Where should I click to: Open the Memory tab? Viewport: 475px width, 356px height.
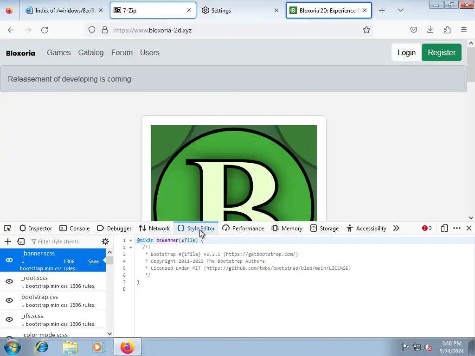pyautogui.click(x=287, y=228)
